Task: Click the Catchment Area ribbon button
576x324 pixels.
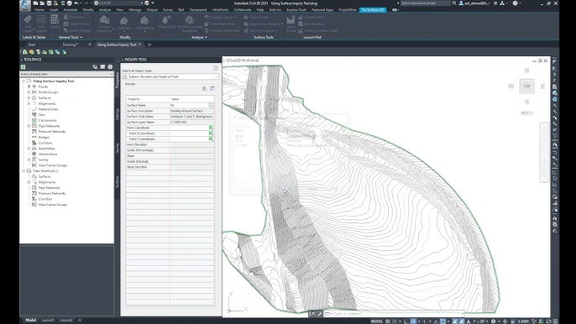Action: tap(220, 24)
